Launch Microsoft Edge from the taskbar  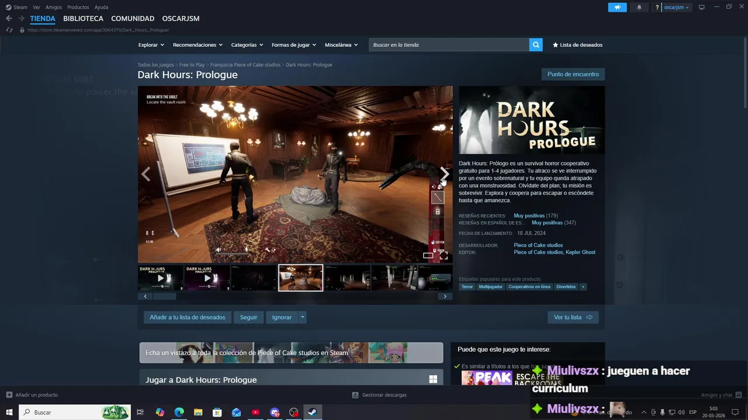pyautogui.click(x=179, y=412)
